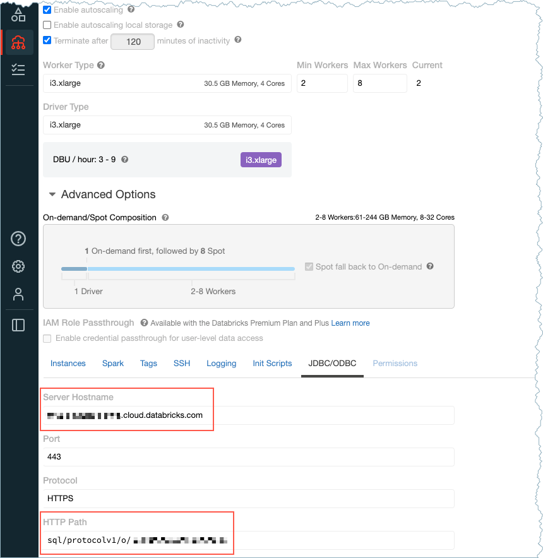Viewport: 543px width, 558px height.
Task: Click help icon beside DBU / hour
Action: click(124, 160)
